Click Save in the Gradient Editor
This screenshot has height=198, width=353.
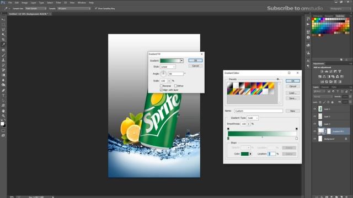293,98
